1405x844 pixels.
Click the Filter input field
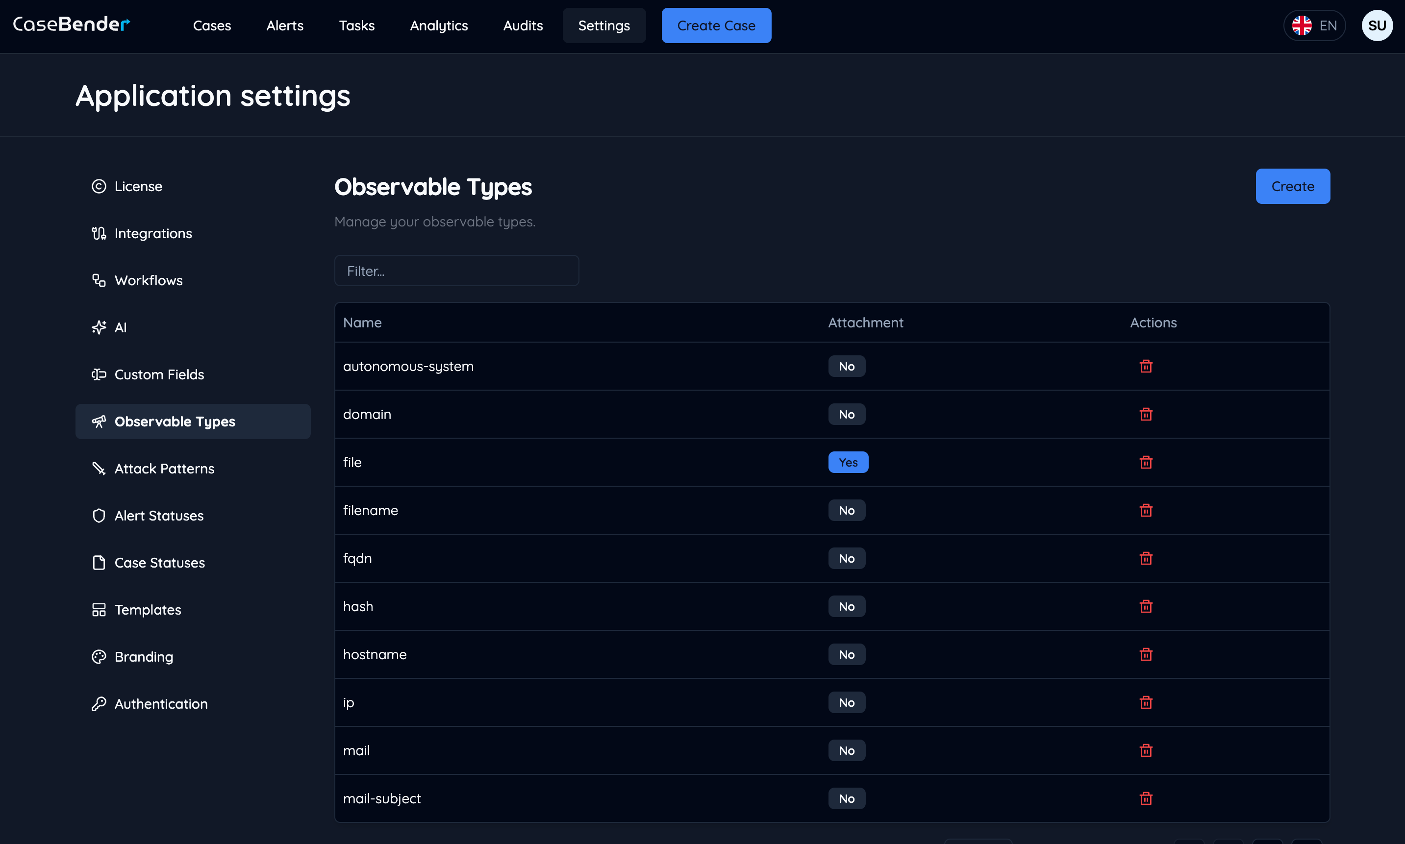(x=456, y=271)
